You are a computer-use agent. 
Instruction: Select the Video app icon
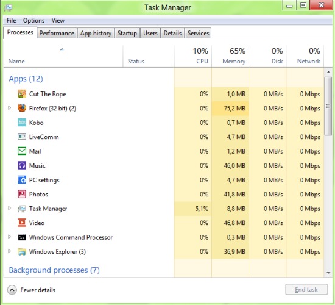coord(22,223)
